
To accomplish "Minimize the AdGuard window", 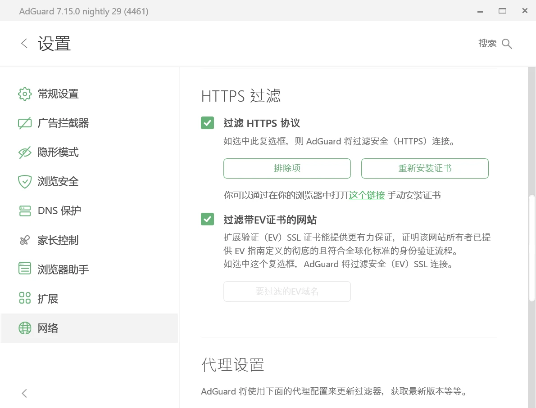I will [x=480, y=11].
